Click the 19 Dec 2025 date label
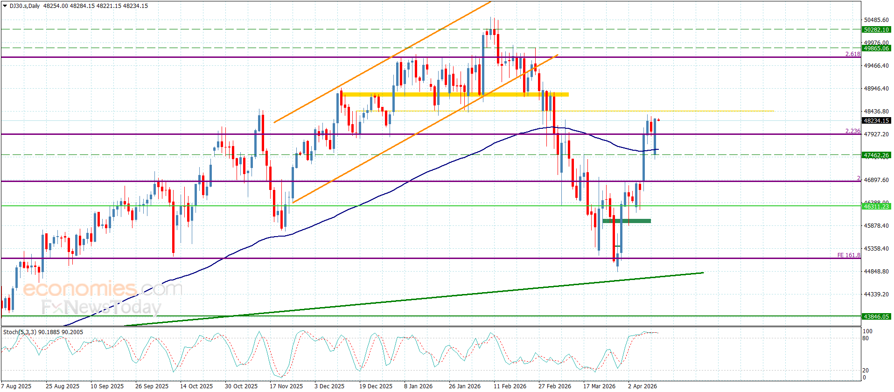Viewport: 894px width, 392px height. tap(376, 386)
